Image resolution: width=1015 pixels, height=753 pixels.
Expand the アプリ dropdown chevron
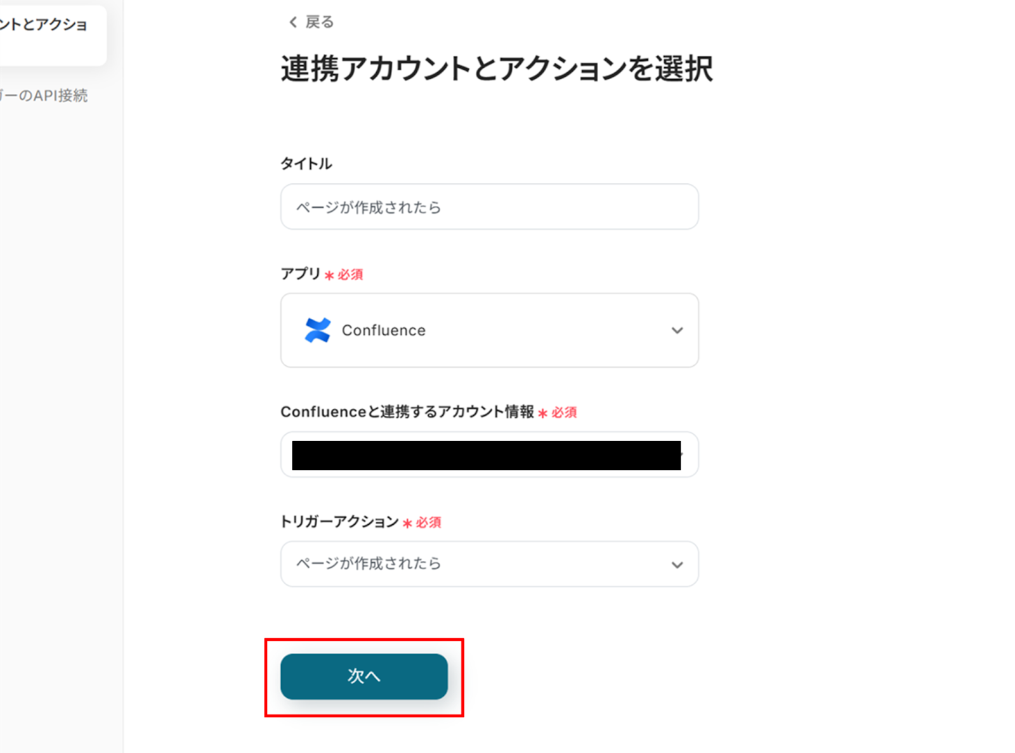coord(677,330)
